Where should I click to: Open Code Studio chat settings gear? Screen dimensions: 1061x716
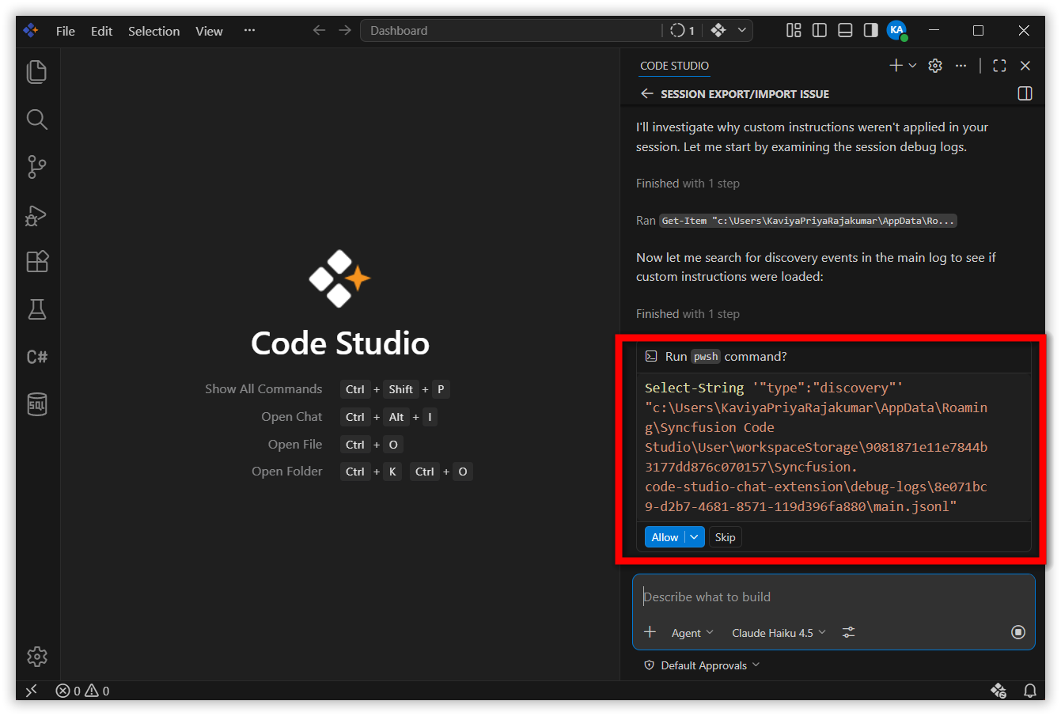click(935, 66)
